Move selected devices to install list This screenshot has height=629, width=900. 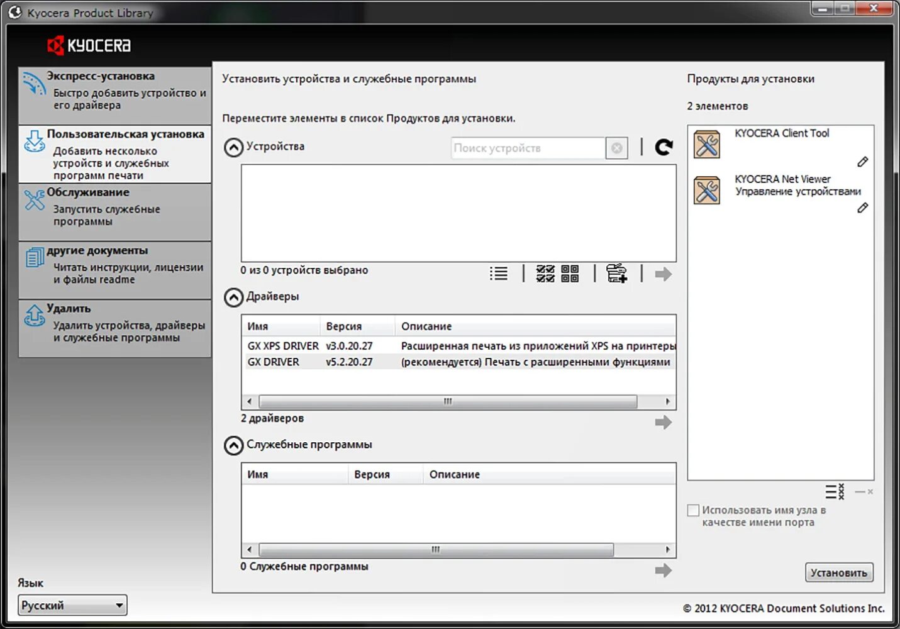(x=664, y=274)
